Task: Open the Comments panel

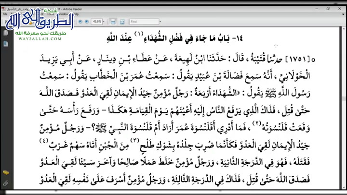Action: 6,173
